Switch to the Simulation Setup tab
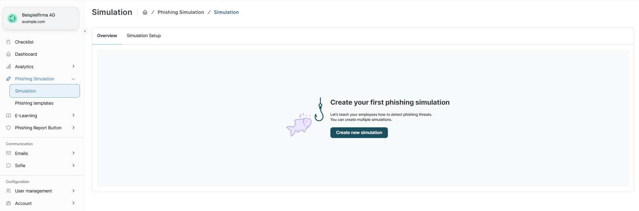The width and height of the screenshot is (639, 211). [144, 36]
